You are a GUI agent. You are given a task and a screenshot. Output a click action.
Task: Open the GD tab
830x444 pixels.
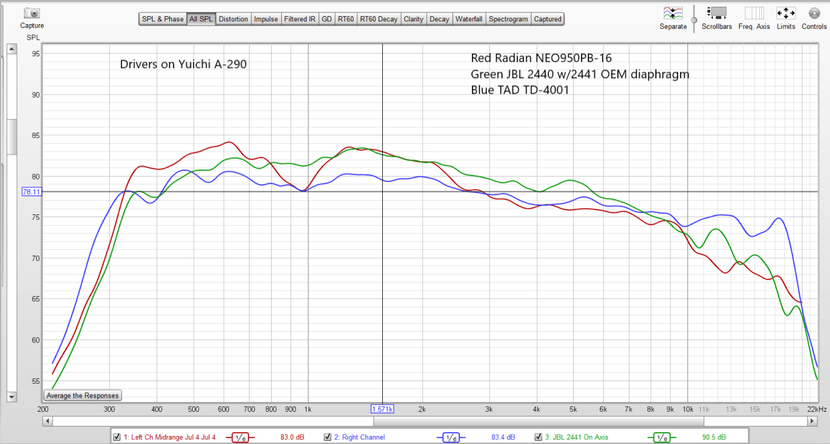(327, 19)
